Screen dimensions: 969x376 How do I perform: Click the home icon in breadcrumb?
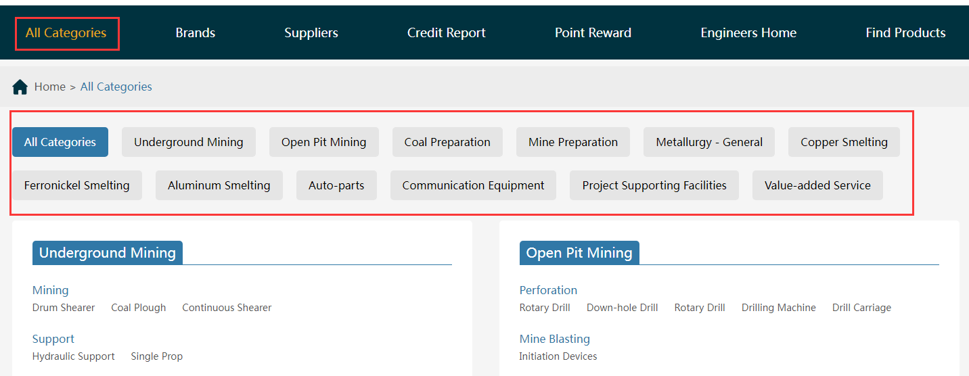click(x=20, y=87)
